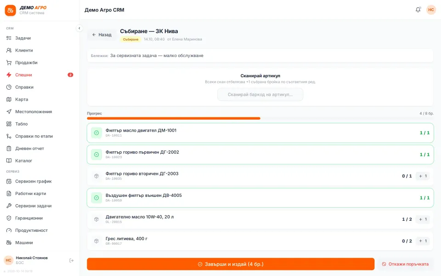Image resolution: width=441 pixels, height=276 pixels.
Task: Click the Справки по етапи icon
Action: click(x=9, y=136)
